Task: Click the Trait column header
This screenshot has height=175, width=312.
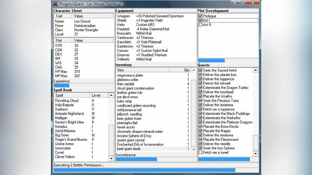Action: point(63,16)
